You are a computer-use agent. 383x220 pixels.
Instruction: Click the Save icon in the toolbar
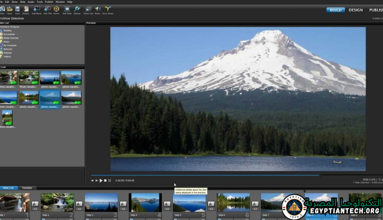18,9
